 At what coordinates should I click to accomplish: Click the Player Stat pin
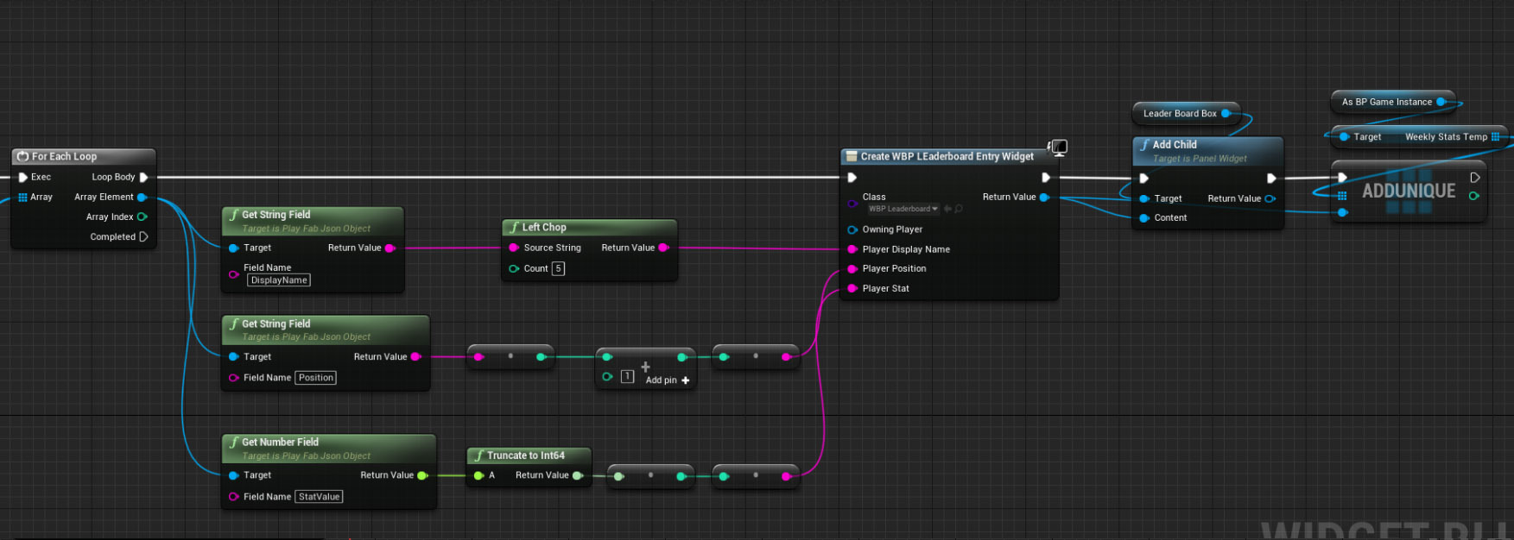point(852,288)
